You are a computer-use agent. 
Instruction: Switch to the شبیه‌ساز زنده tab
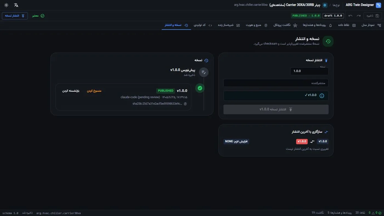coord(229,25)
